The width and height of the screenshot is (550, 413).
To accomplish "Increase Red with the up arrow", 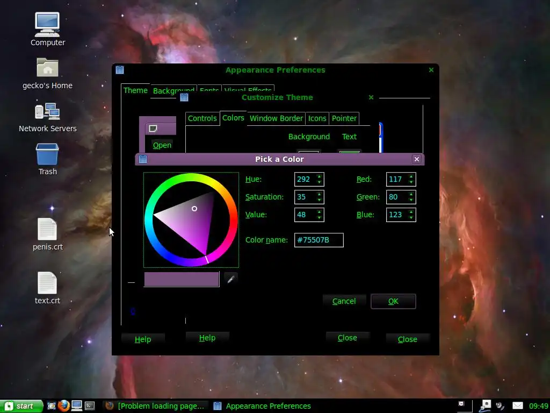I will coord(411,176).
